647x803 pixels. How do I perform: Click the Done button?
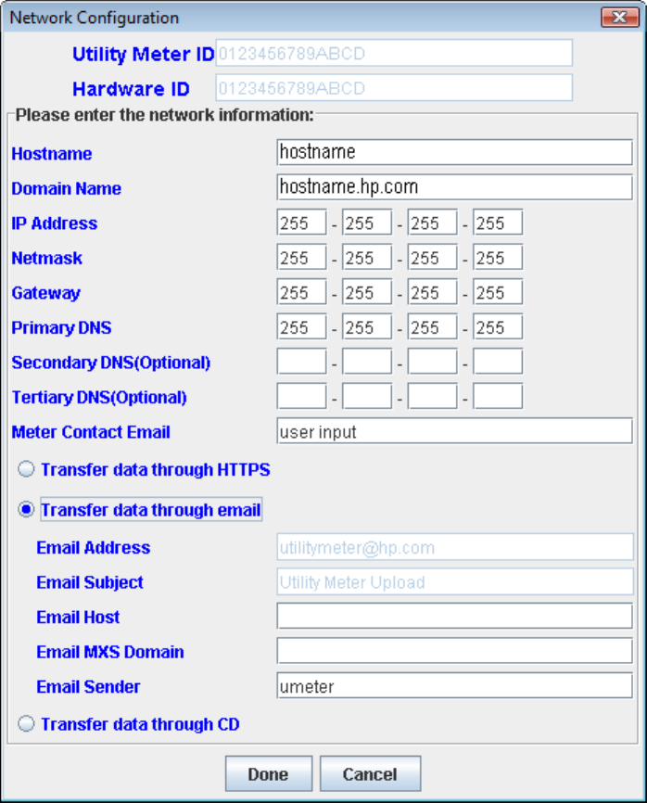[x=268, y=773]
